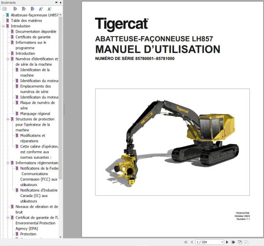Open the Documentation disponible bookmark
Screen dimensions: 264x246
tap(36, 32)
